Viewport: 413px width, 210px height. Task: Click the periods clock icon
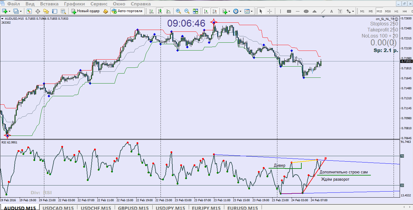click(236, 11)
